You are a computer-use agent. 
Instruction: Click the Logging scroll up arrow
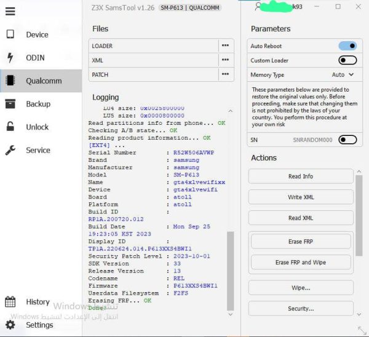(231, 111)
